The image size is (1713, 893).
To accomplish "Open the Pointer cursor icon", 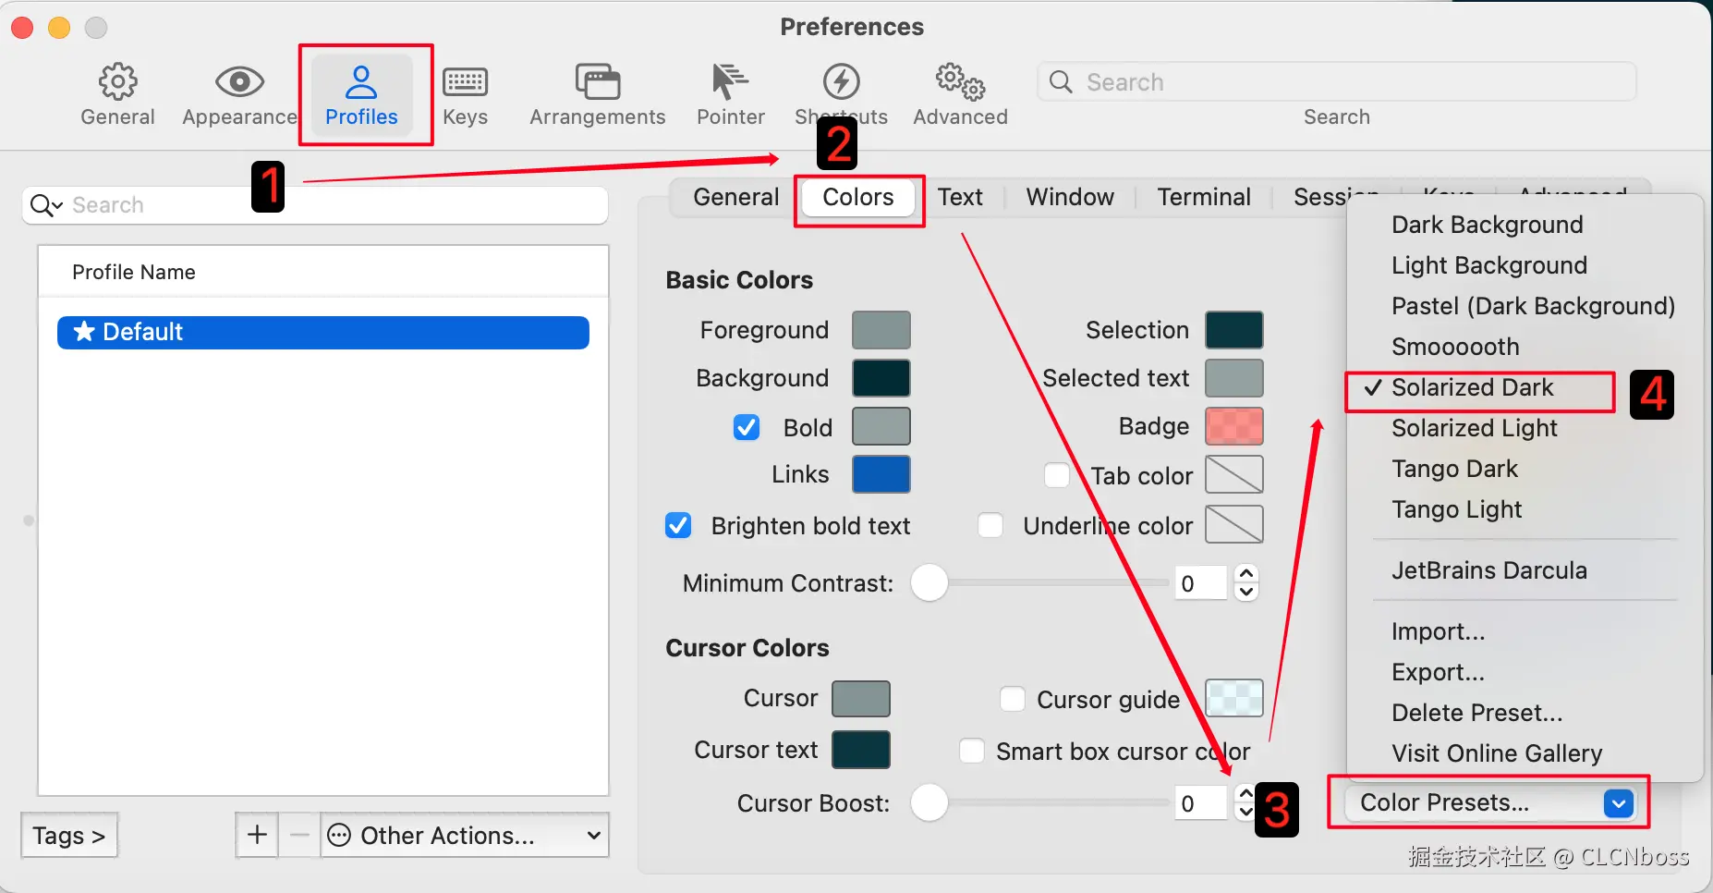I will 730,82.
